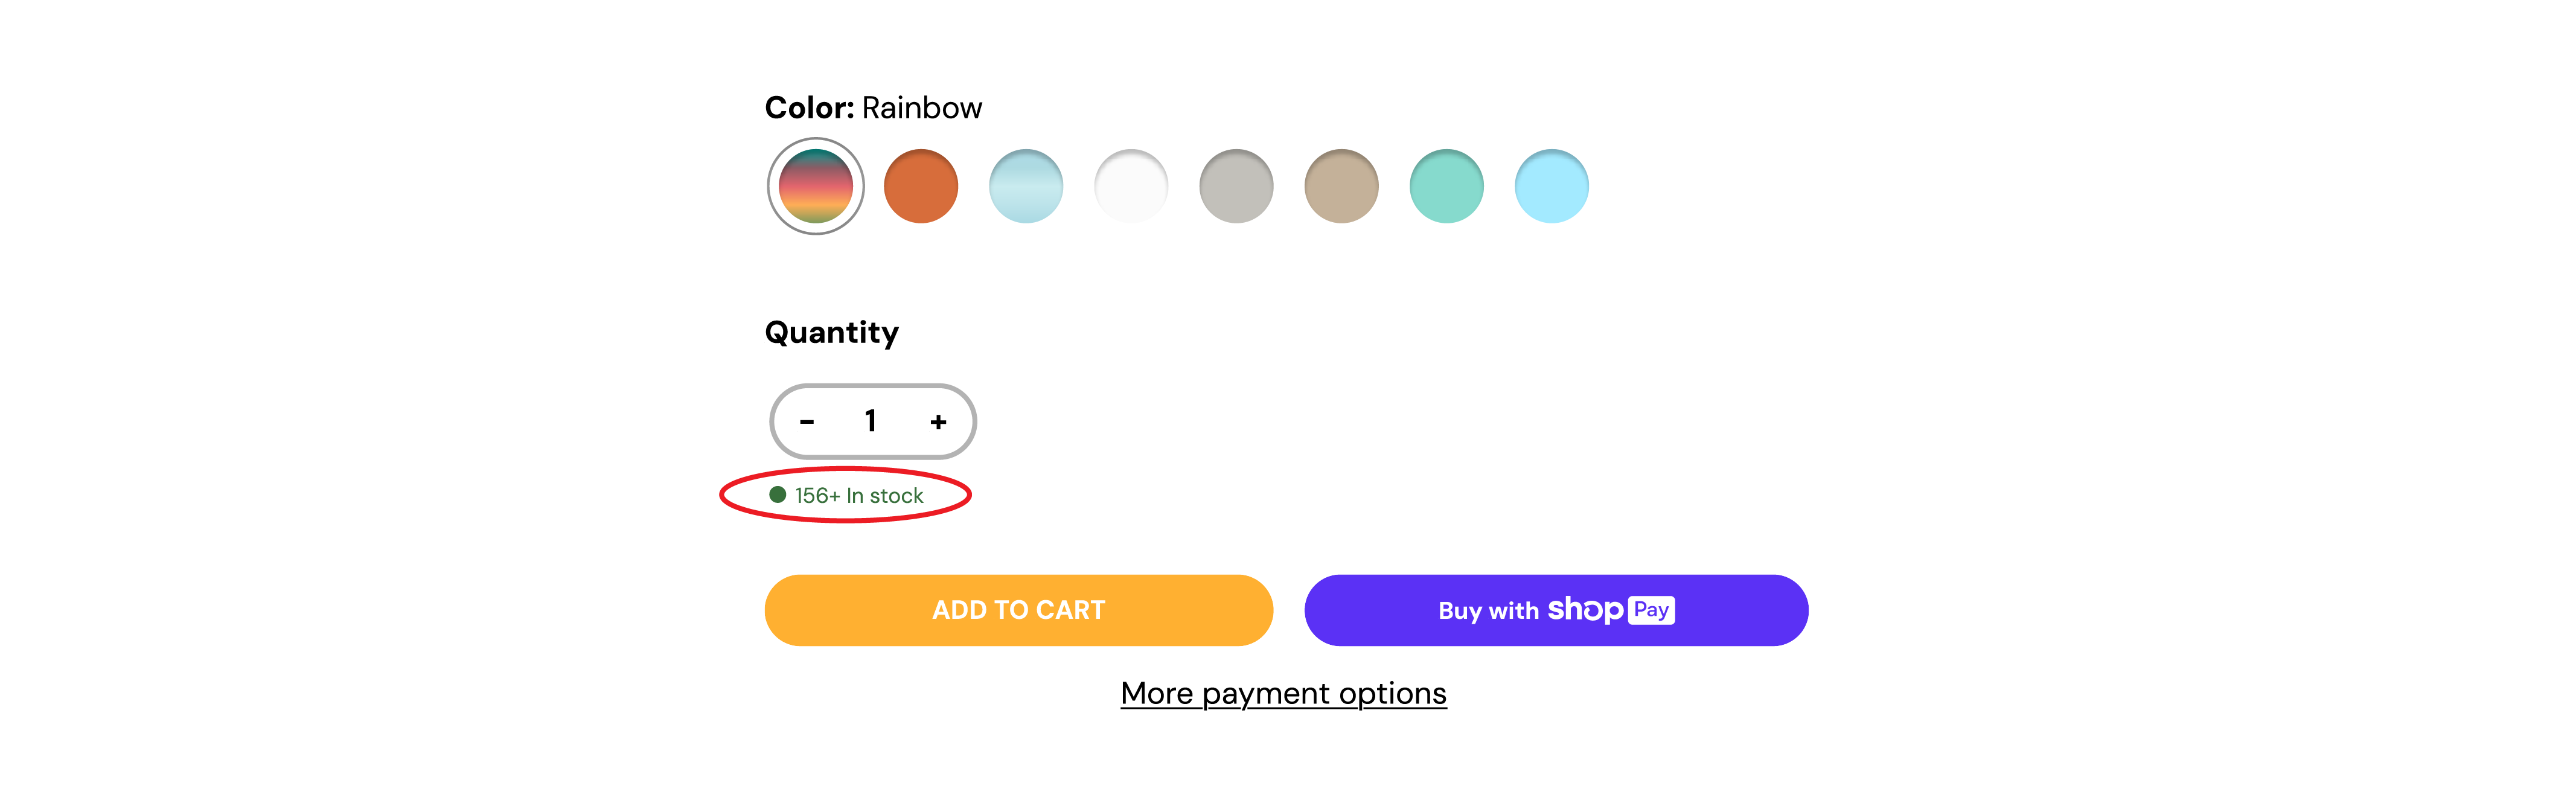The width and height of the screenshot is (2576, 803).
Task: Click the quantity number field
Action: coord(871,421)
